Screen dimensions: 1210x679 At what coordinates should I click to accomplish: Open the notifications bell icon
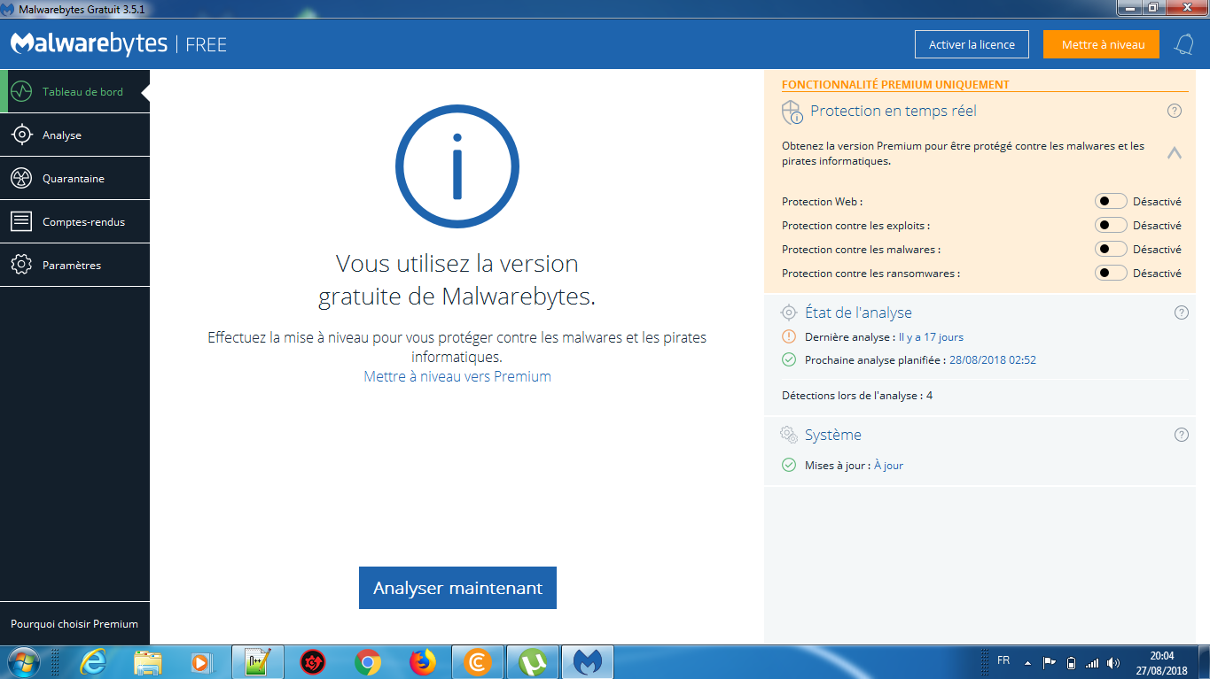(1183, 44)
